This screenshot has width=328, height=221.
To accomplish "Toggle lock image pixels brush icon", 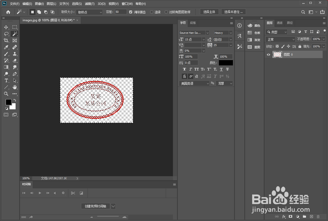I will (283, 46).
